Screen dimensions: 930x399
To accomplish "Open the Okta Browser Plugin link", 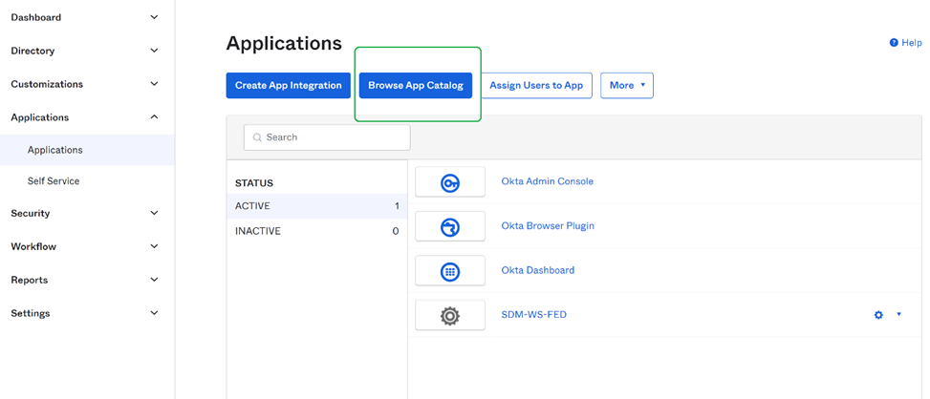I will pos(548,225).
